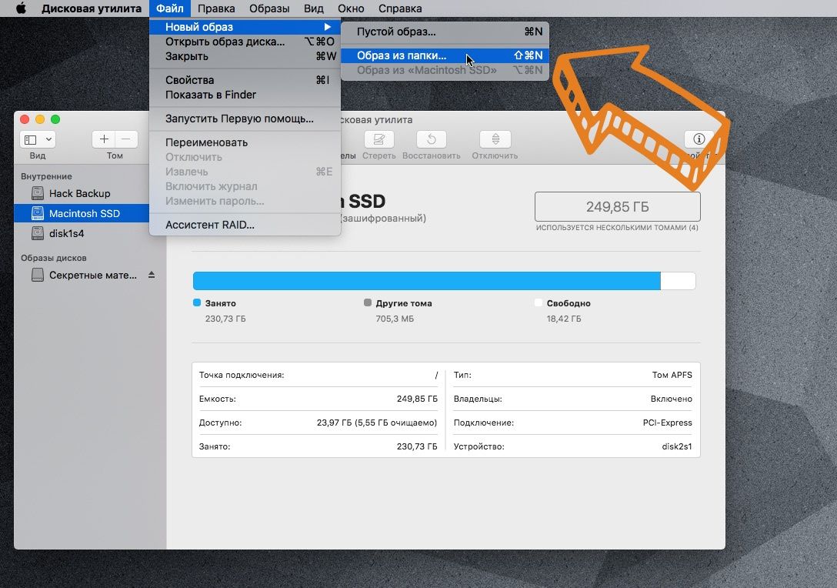Click the blue Занято legend swatch
The height and width of the screenshot is (588, 837).
(x=197, y=302)
